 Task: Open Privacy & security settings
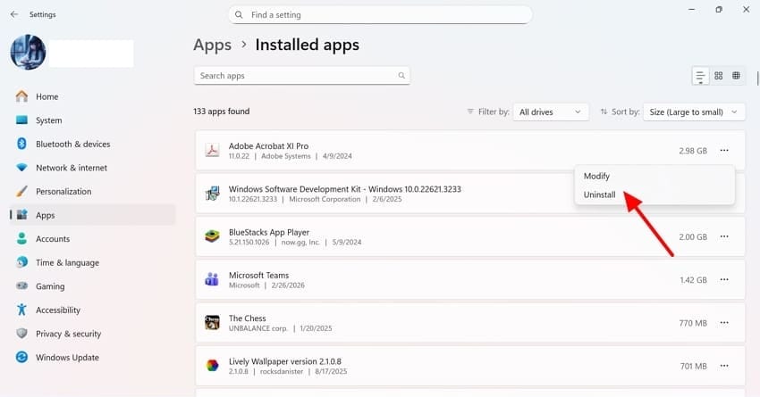92,334
